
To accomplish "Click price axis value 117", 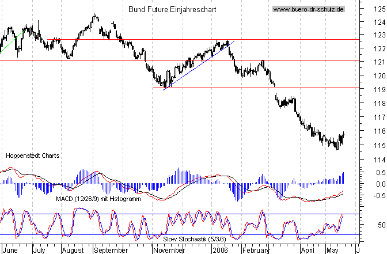I will [x=380, y=117].
